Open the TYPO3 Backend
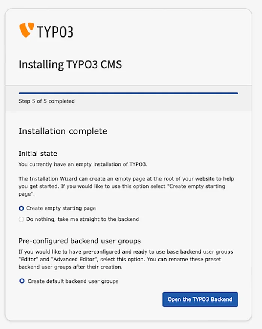 [x=200, y=299]
